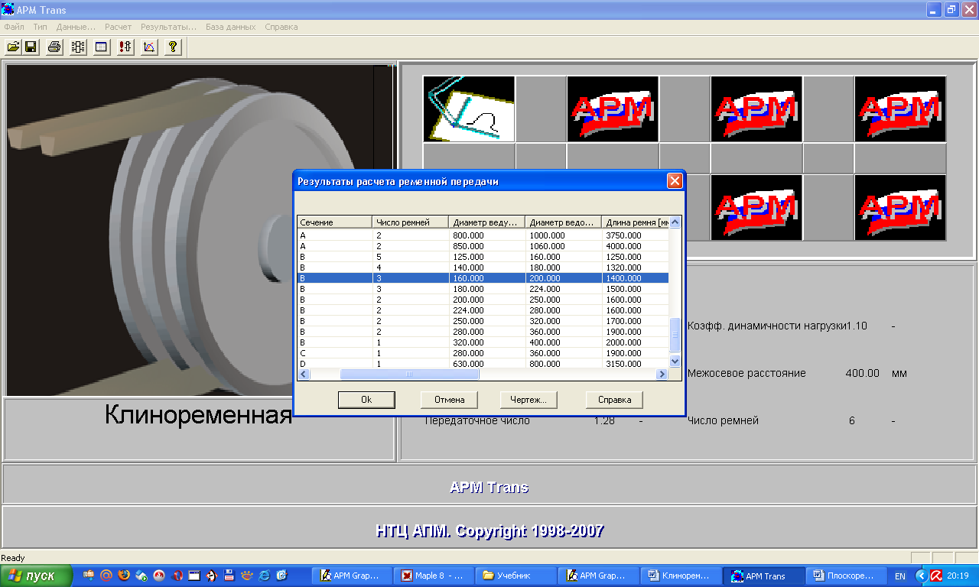Click the Windows пуск Start button
The width and height of the screenshot is (979, 587).
pyautogui.click(x=37, y=576)
